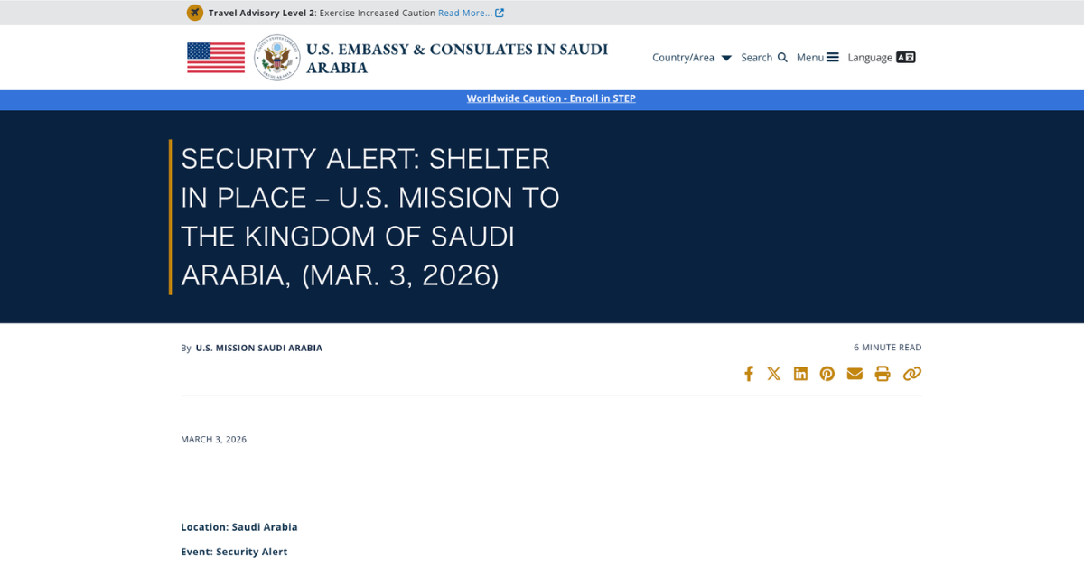Copy article link chain icon
This screenshot has width=1084, height=567.
912,374
